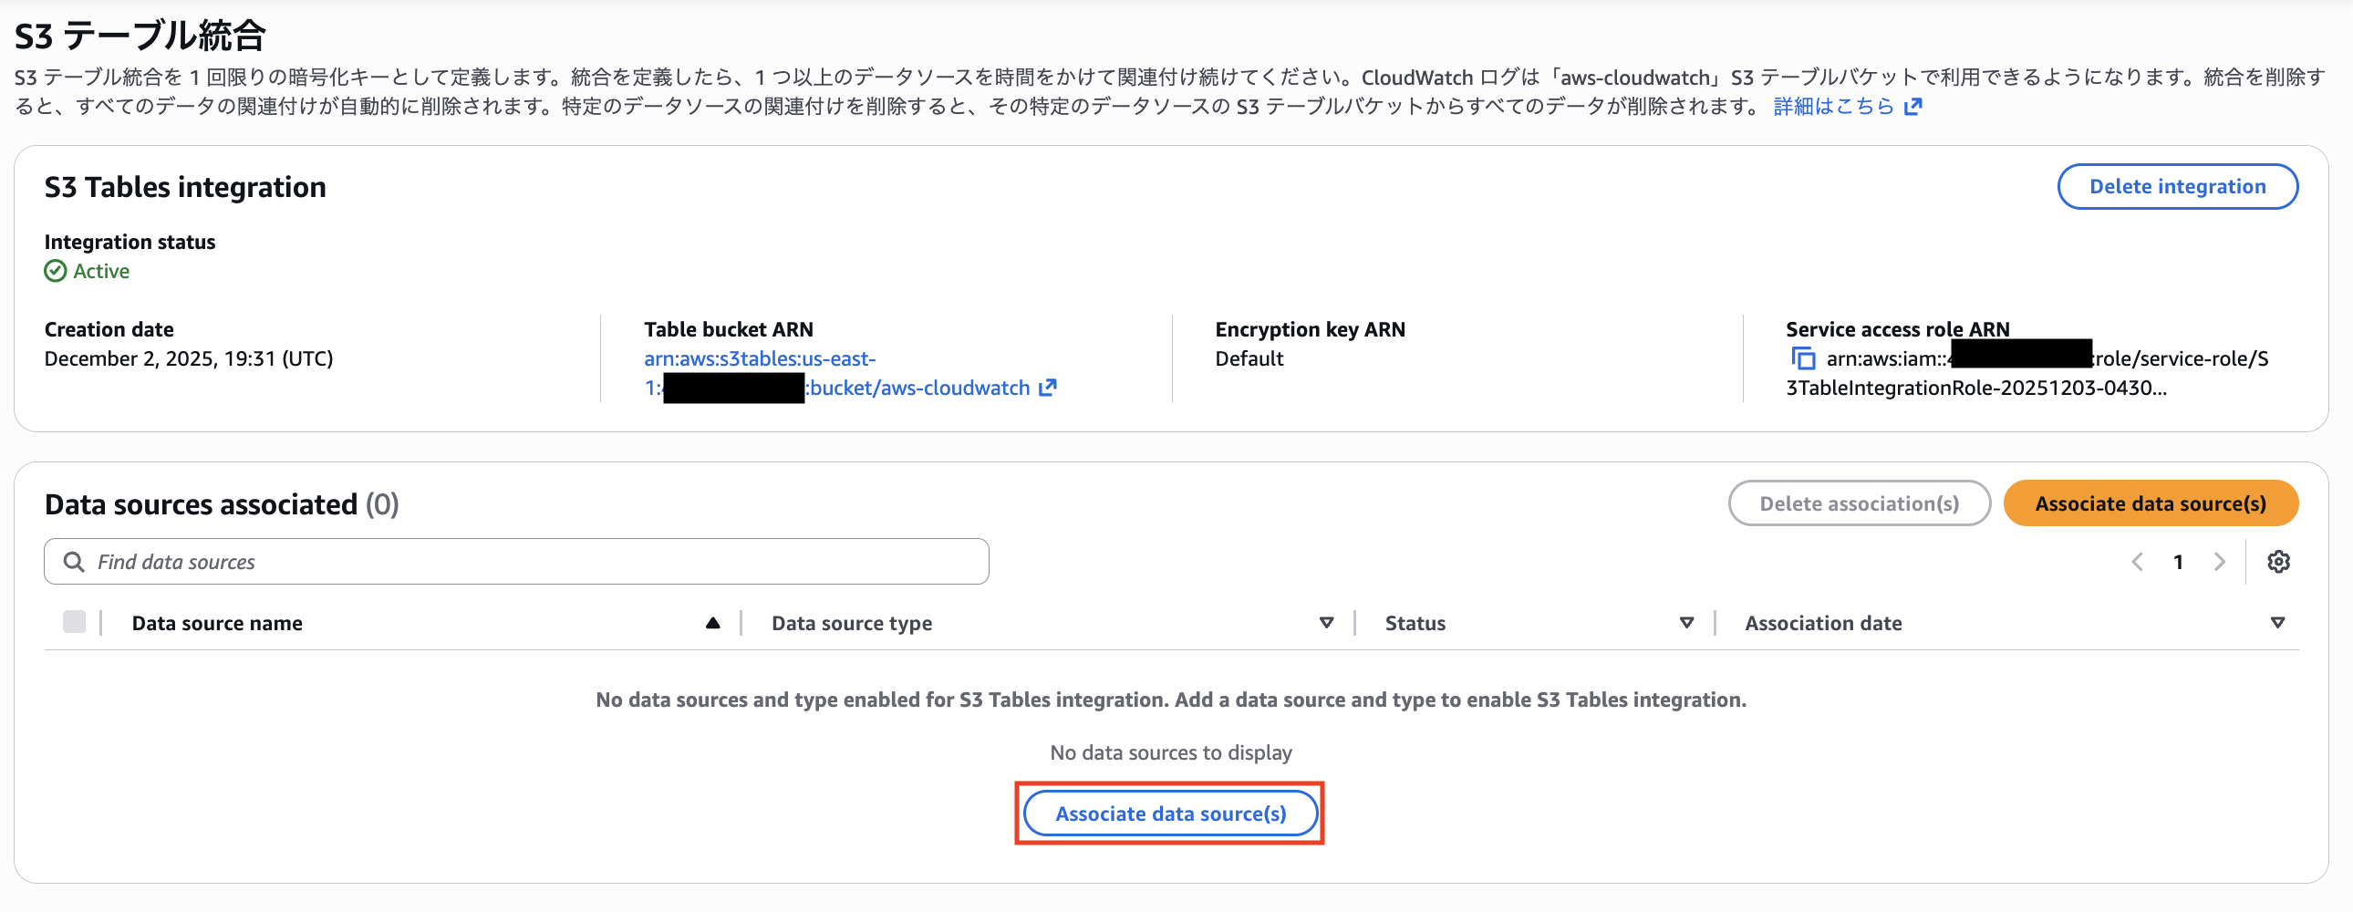Click the orange Associate data source(s) button

(2151, 503)
